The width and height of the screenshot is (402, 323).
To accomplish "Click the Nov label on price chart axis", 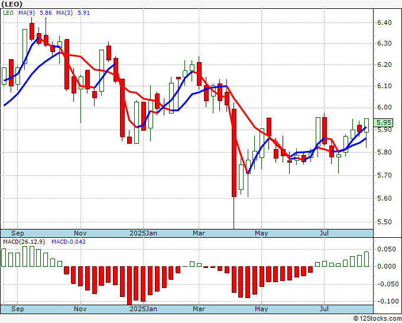I will coord(80,233).
